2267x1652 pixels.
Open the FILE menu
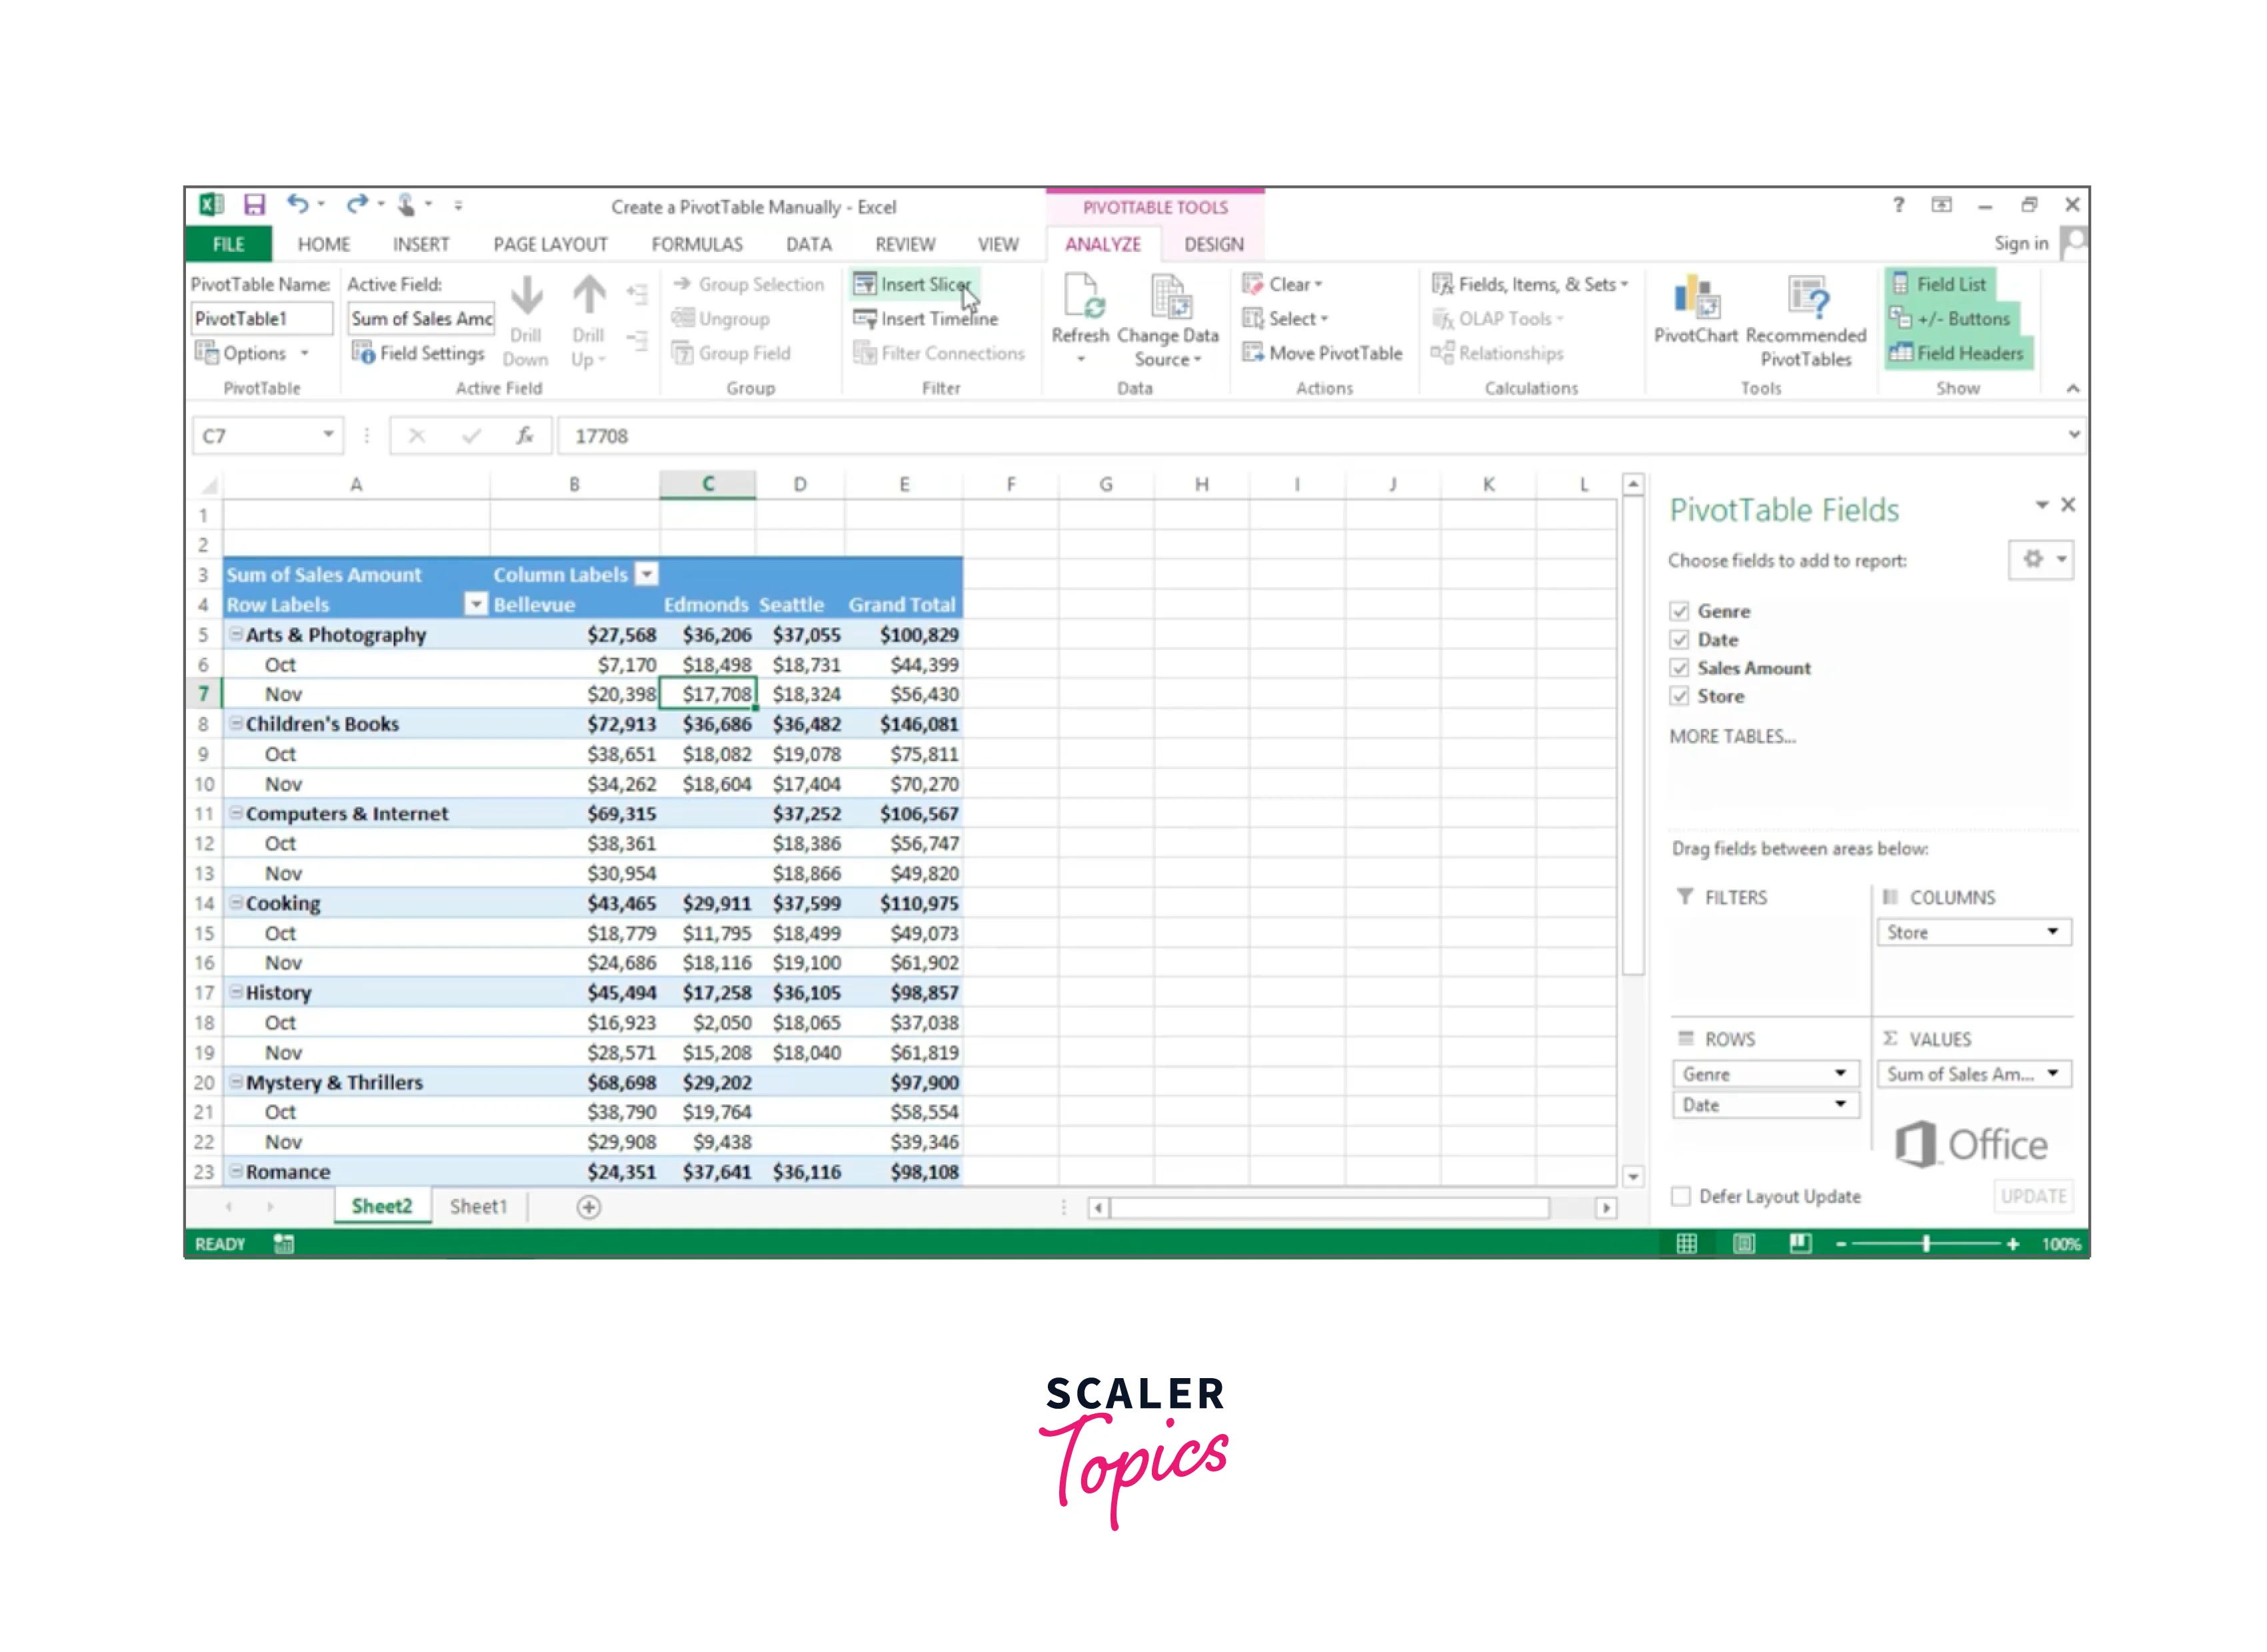(228, 243)
